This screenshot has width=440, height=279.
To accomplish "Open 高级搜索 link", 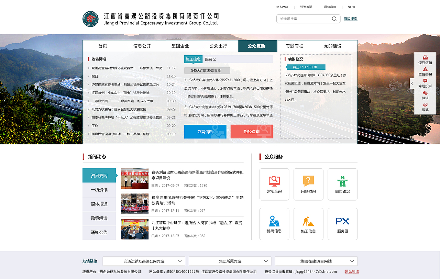I will tap(351, 19).
